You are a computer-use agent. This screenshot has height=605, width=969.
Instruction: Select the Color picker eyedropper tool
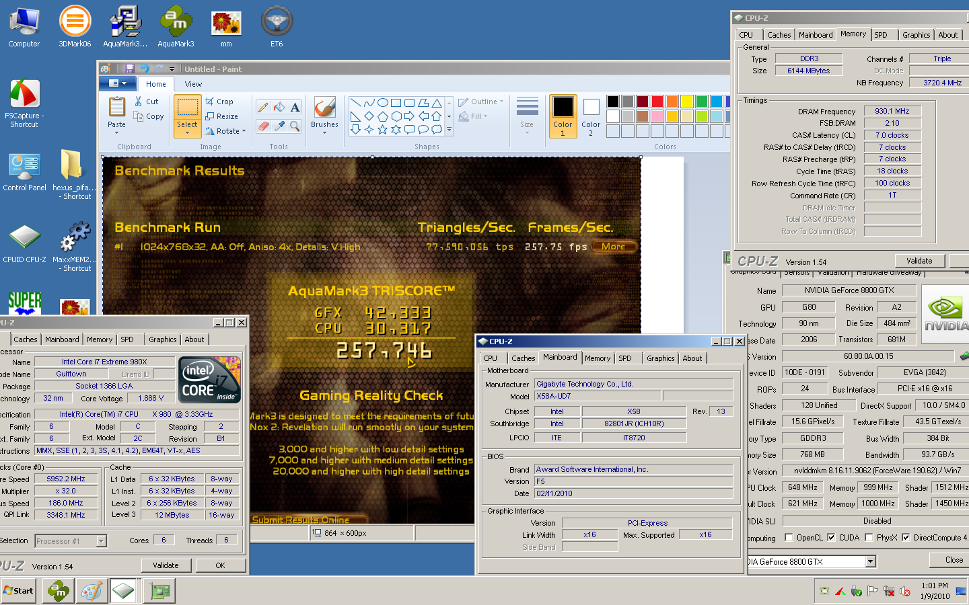coord(279,126)
